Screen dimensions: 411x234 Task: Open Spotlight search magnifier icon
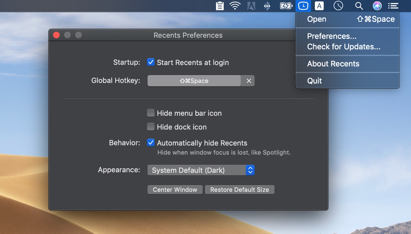(359, 6)
